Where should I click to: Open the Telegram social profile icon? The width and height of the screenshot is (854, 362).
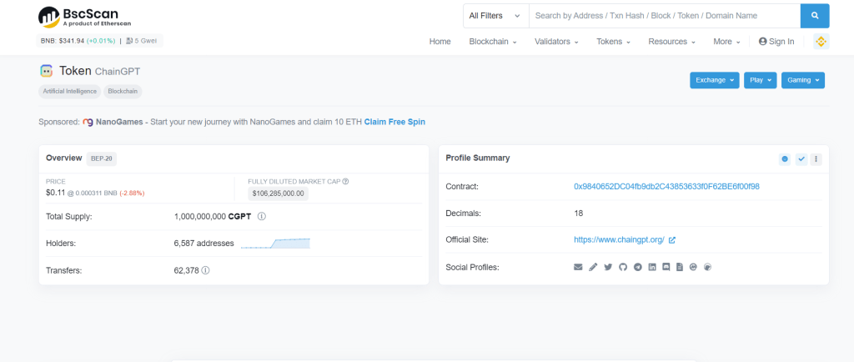(x=637, y=267)
